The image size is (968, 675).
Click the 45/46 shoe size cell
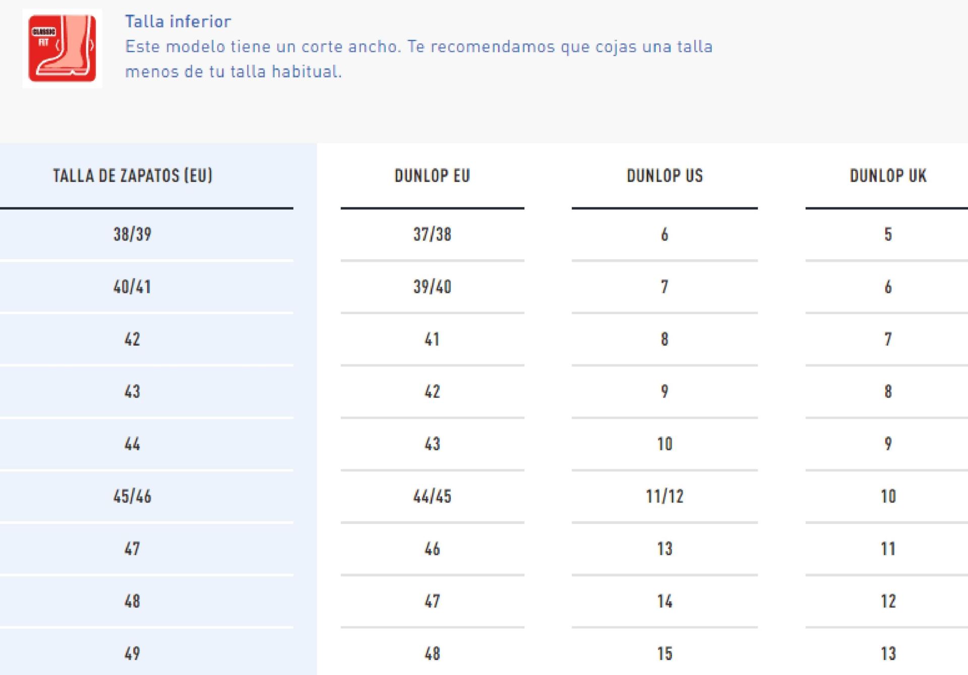tap(132, 497)
